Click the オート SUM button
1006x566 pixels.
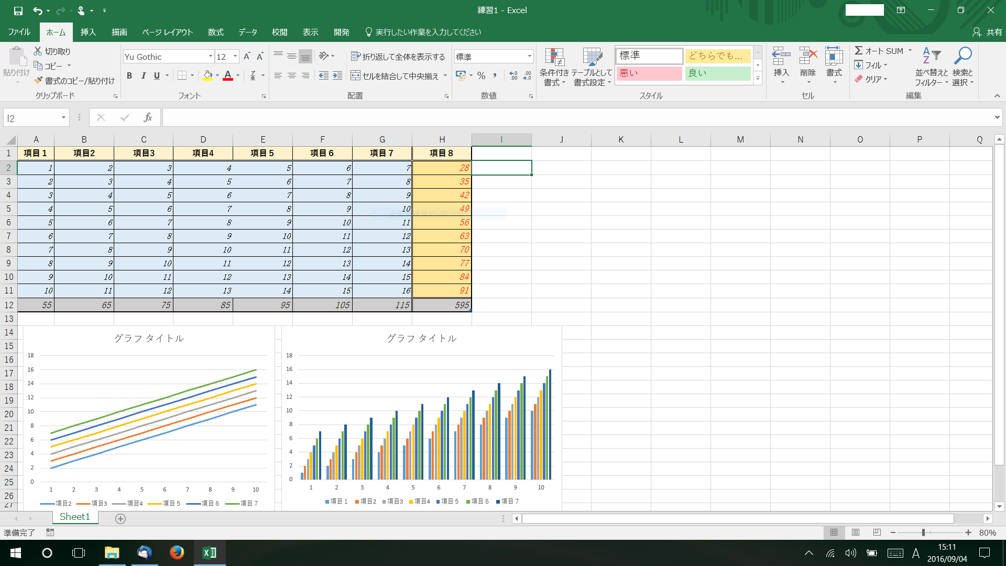coord(879,51)
